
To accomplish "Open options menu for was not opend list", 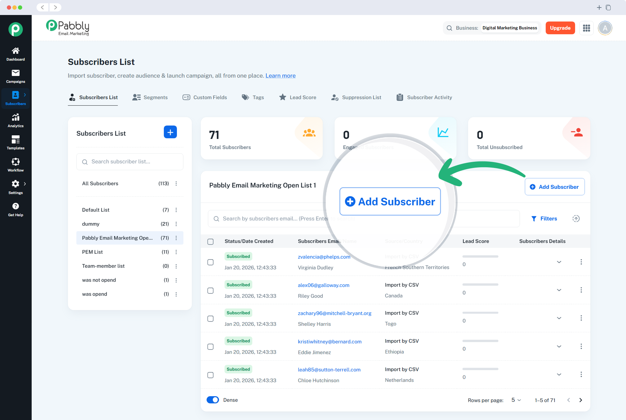I will (x=176, y=280).
